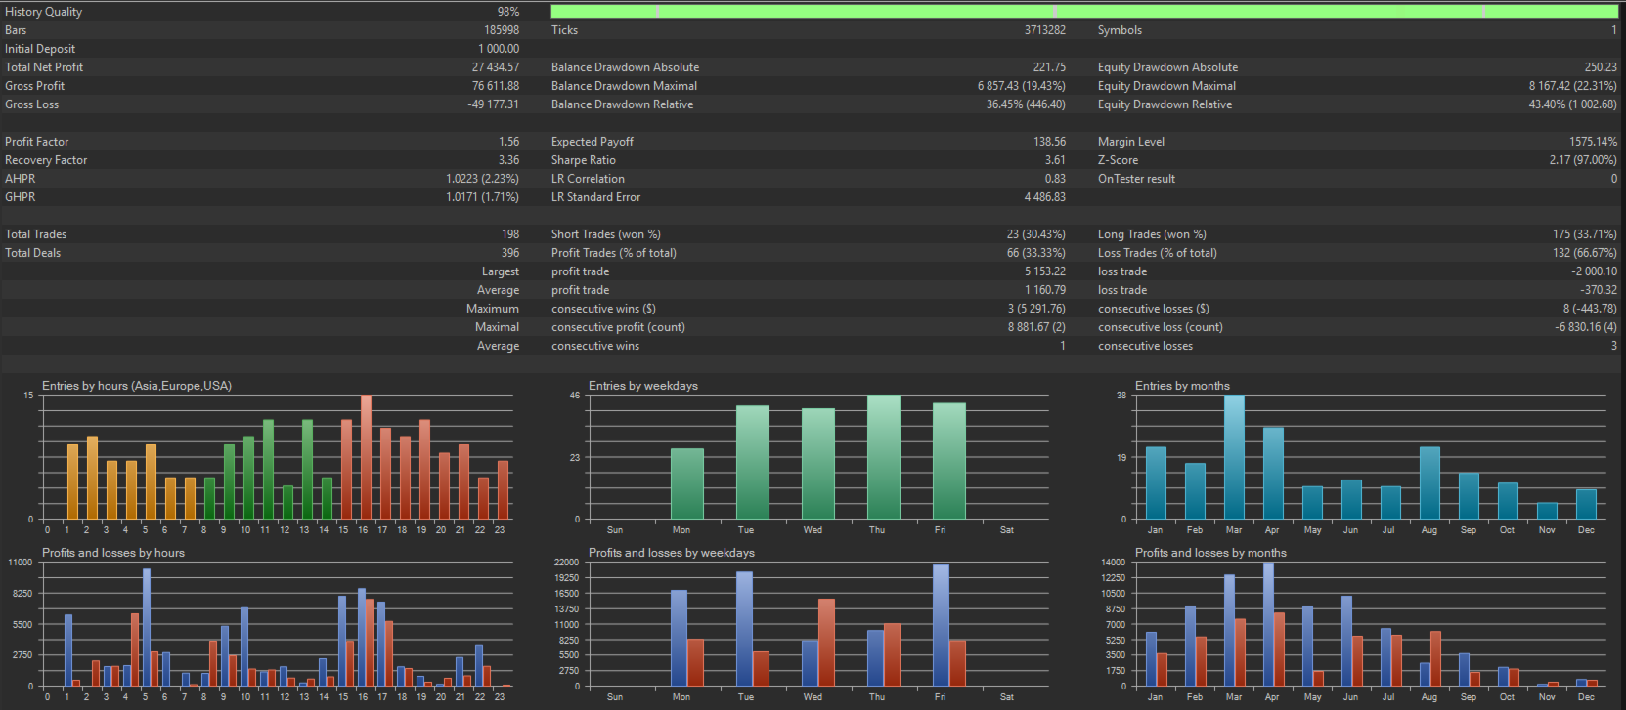Click the Balance Drawdown Relative label

(622, 104)
